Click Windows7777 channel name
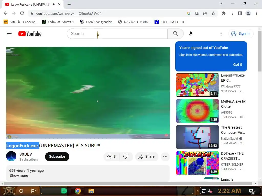 point(231,86)
